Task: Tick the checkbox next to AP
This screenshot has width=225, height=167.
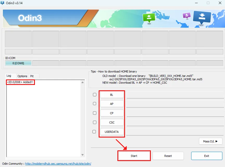Action: 95,104
